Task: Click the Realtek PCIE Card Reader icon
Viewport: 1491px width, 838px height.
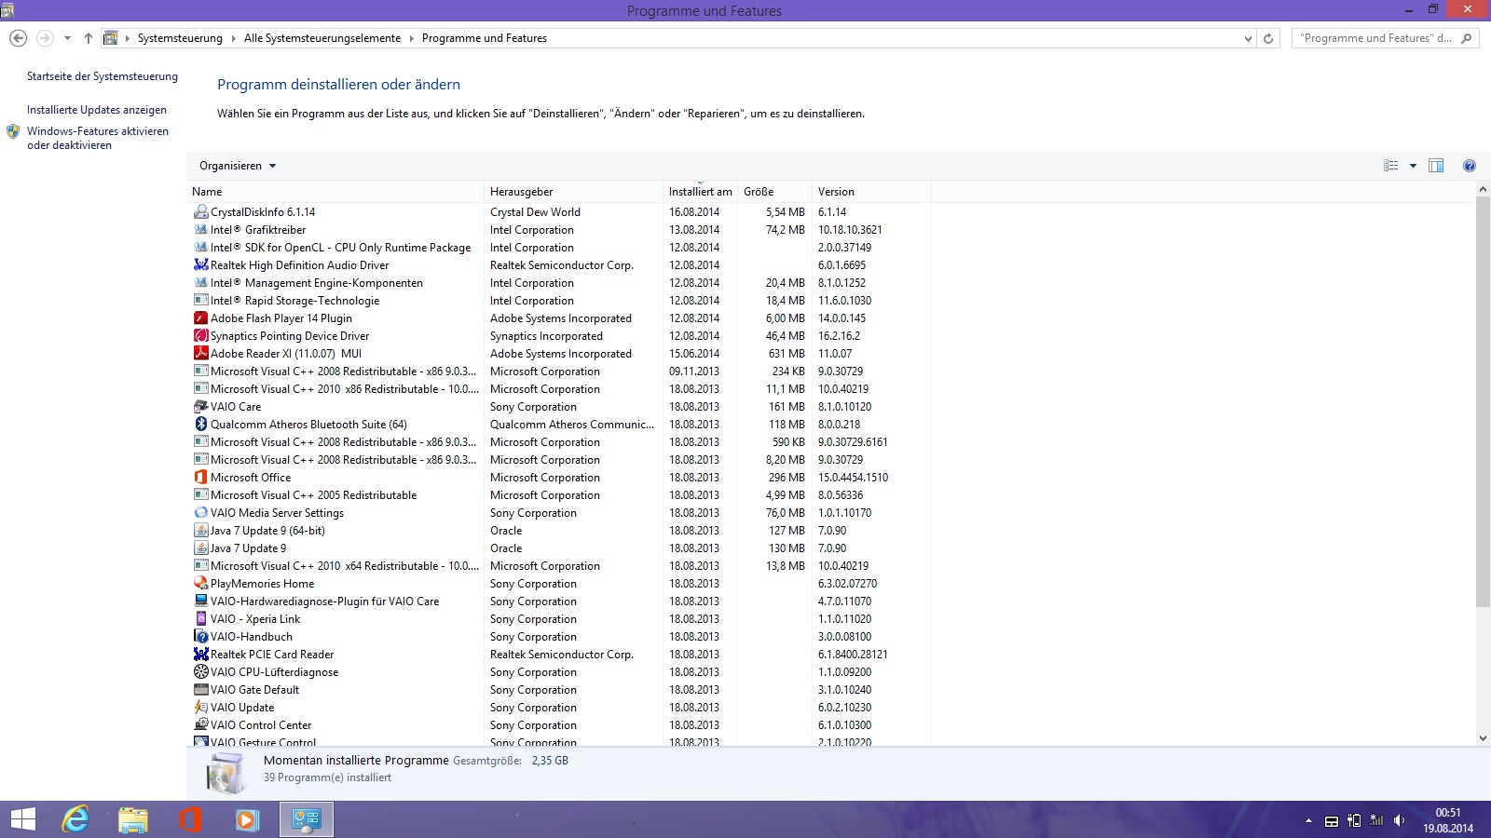Action: 200,655
